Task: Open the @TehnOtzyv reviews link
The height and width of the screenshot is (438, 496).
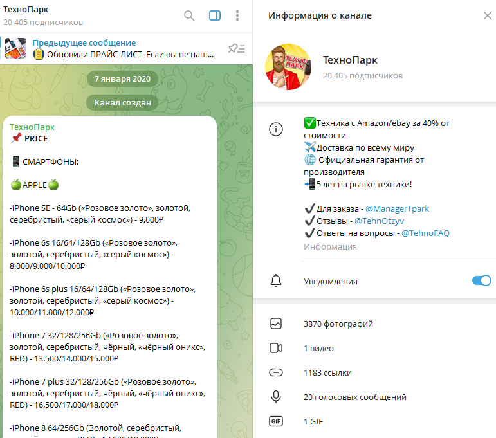Action: (x=379, y=221)
